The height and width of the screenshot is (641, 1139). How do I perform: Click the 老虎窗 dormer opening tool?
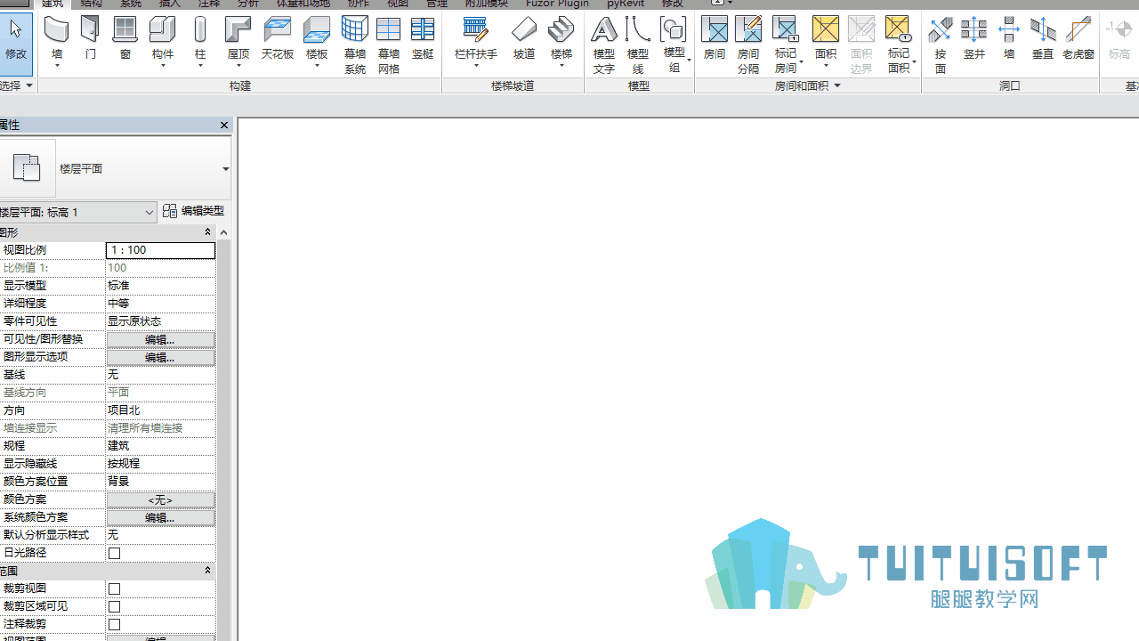point(1078,39)
